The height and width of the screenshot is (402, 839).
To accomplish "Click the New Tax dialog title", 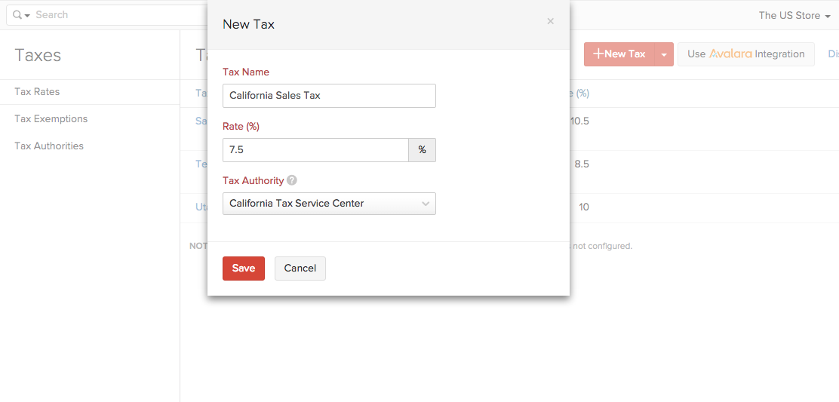I will [x=248, y=24].
